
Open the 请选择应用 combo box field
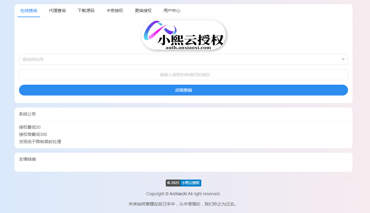(183, 59)
